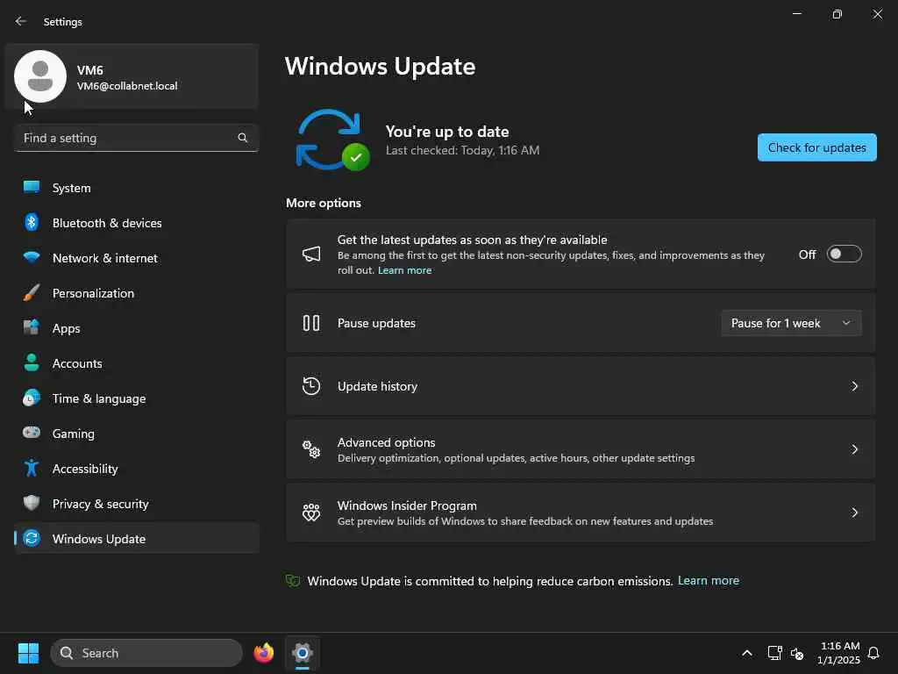Click the Pause updates label text
Screen dimensions: 898x674
tap(376, 323)
